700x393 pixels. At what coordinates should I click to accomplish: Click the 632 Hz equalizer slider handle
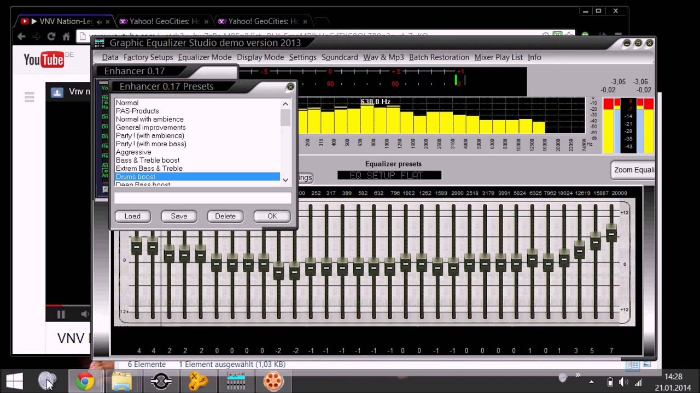[x=374, y=267]
